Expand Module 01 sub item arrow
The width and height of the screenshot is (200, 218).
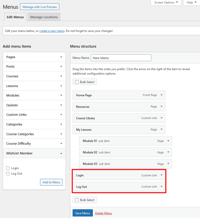click(x=168, y=141)
